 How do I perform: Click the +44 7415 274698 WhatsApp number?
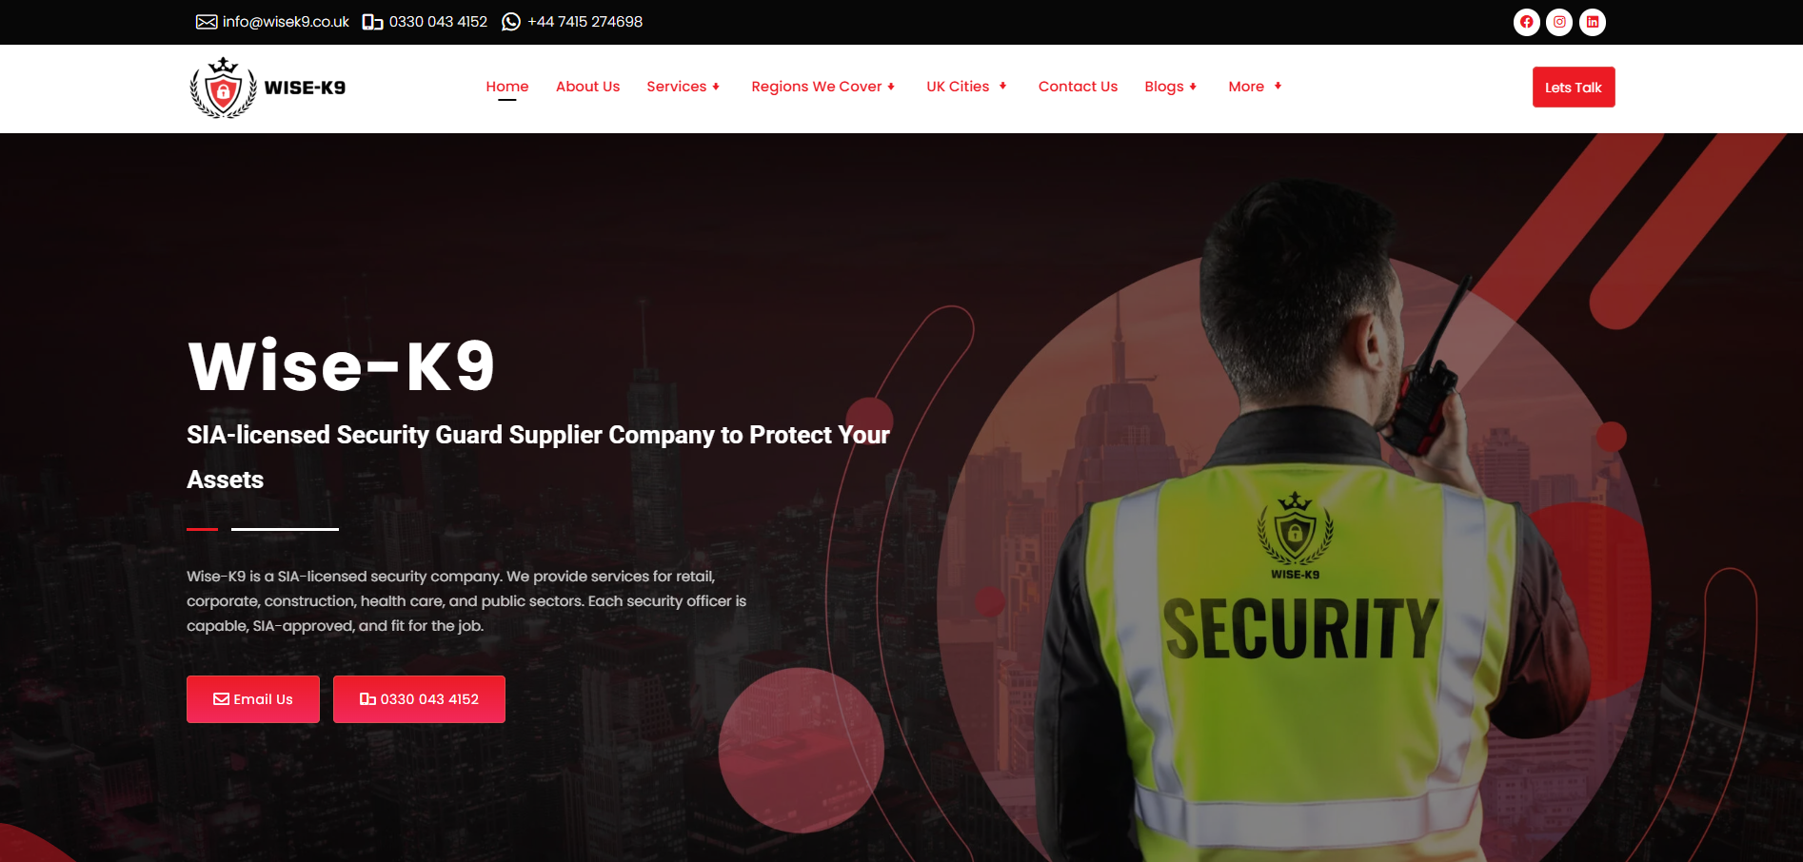[584, 22]
